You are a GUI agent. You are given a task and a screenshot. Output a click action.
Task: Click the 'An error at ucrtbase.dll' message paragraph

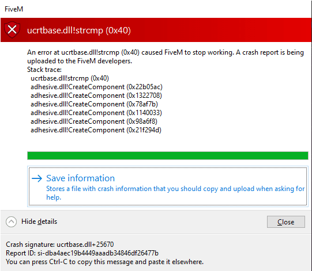[x=166, y=56]
